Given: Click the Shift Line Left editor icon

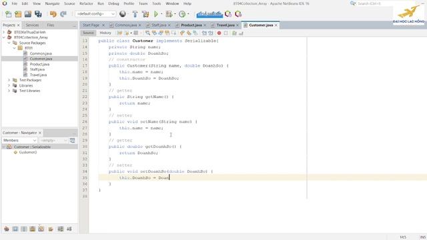Looking at the screenshot, I should pos(204,33).
